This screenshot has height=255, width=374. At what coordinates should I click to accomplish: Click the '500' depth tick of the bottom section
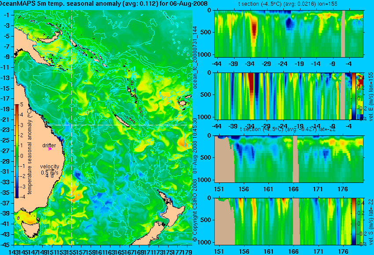(x=206, y=220)
